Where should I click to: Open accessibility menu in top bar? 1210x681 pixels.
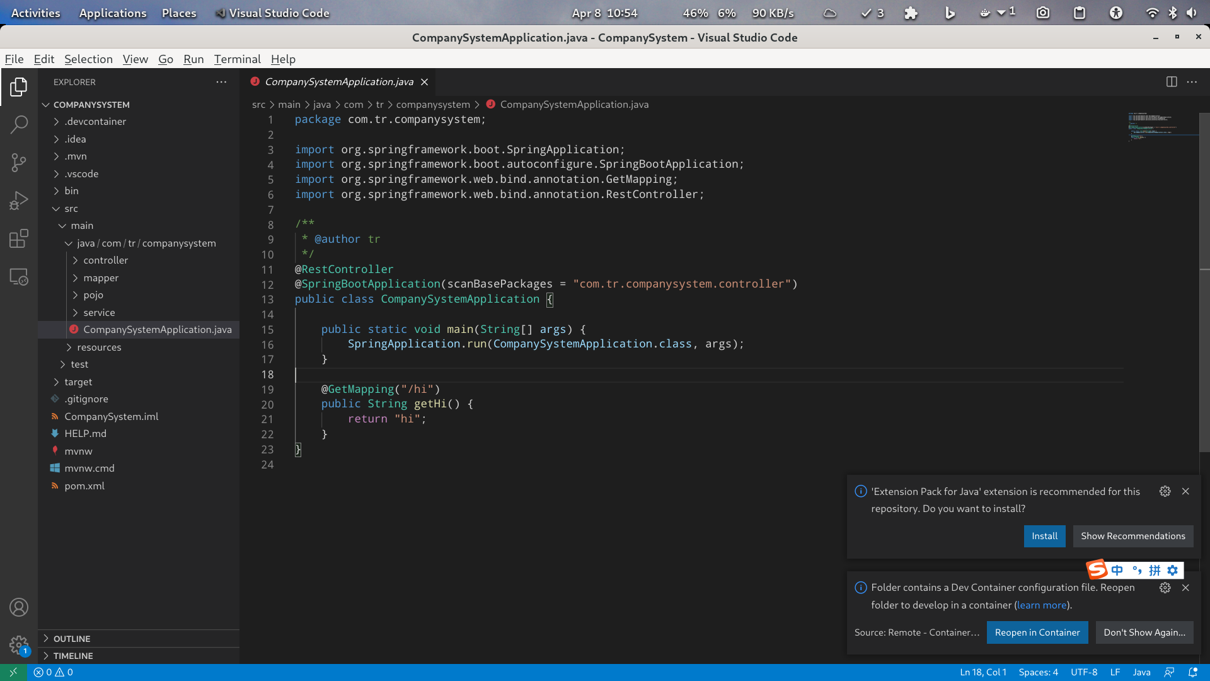(x=1116, y=13)
